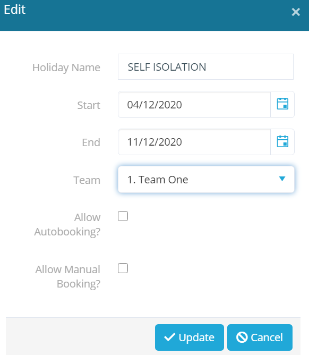Click the Cancel button text
Screen dimensions: 309x355
(267, 337)
